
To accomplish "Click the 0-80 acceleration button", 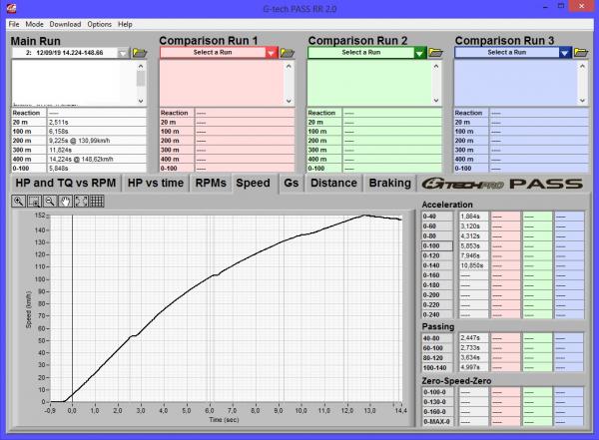I will click(437, 236).
